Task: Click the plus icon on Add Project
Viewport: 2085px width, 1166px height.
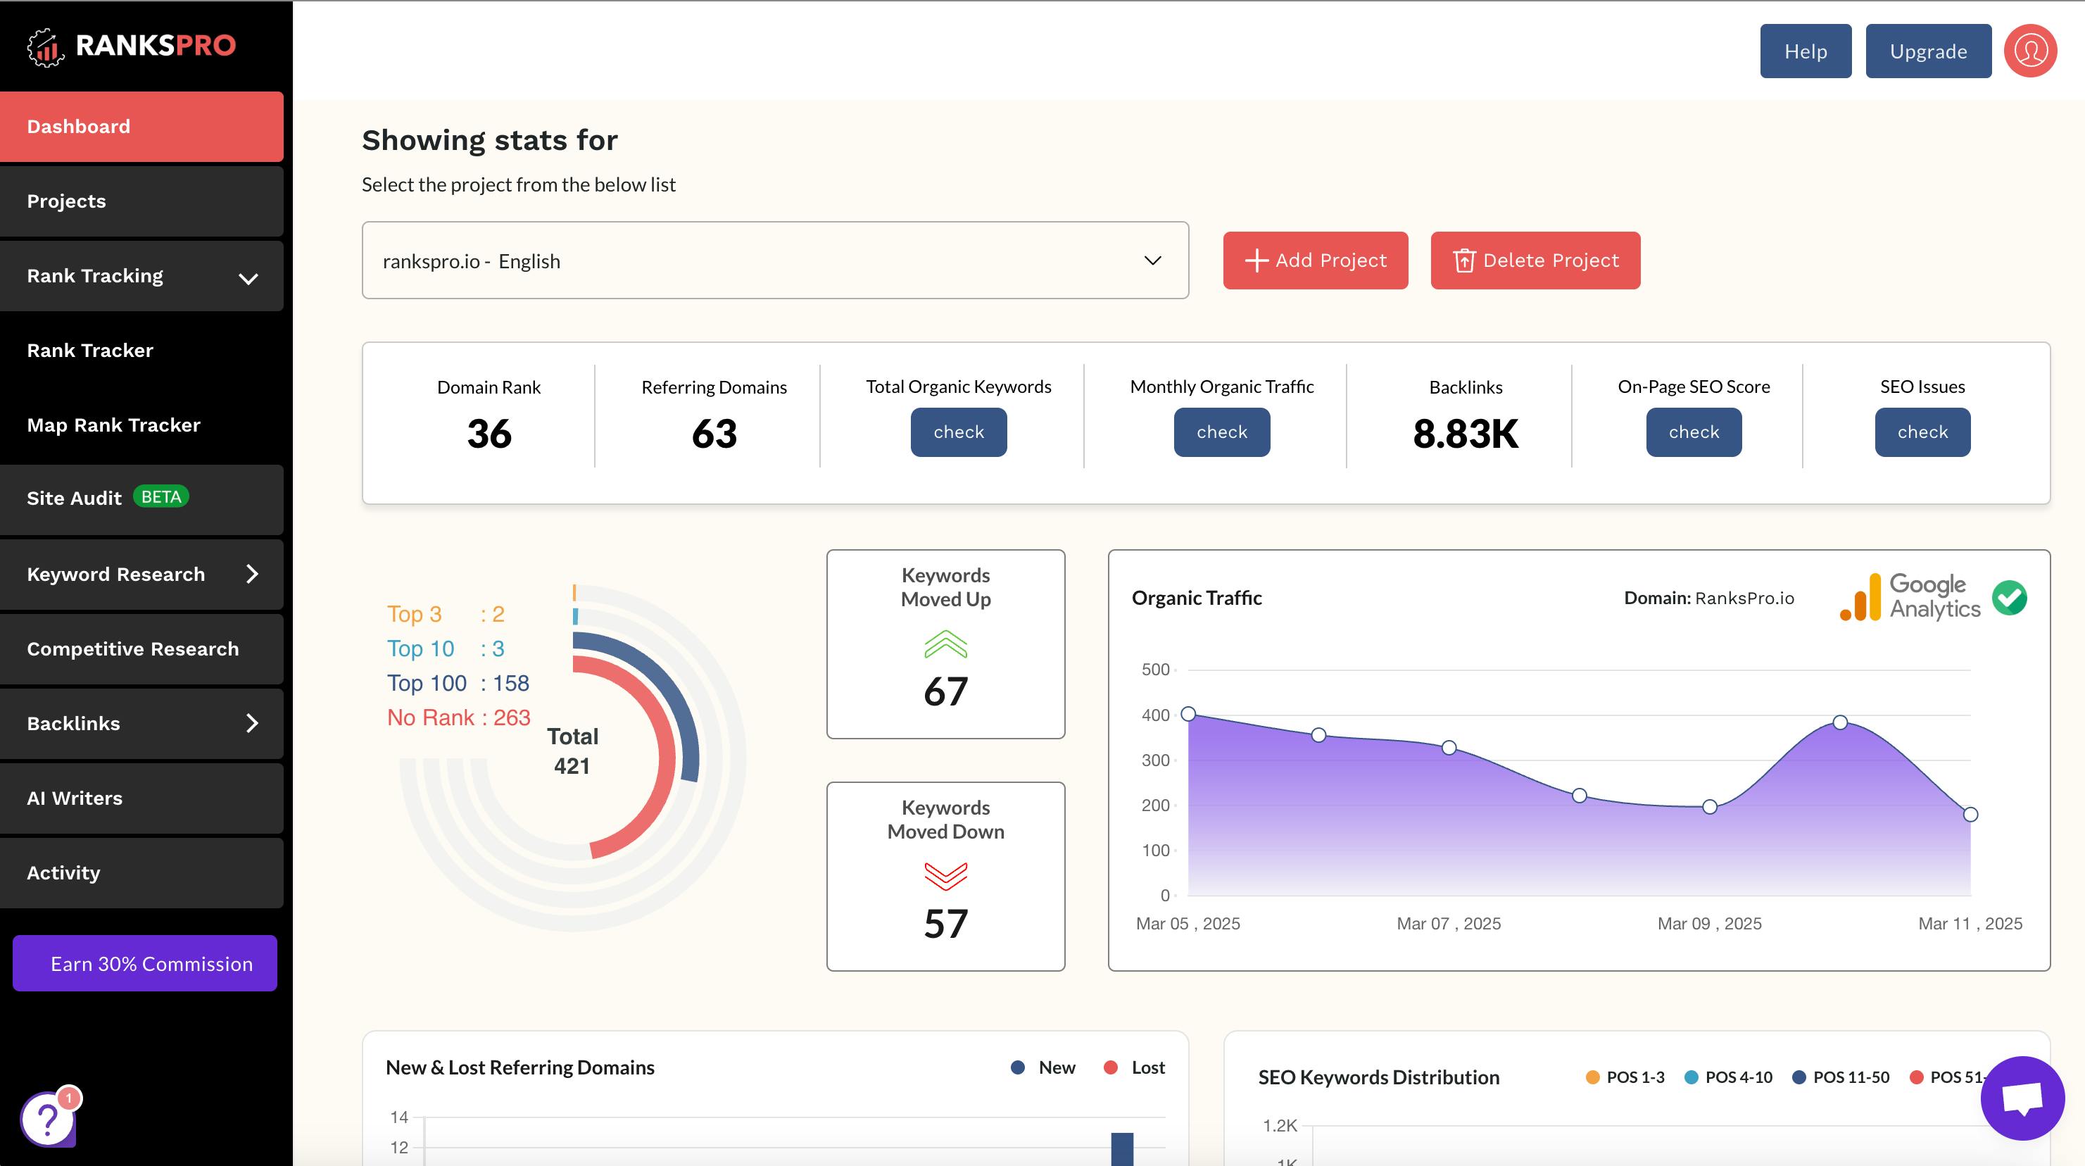Action: click(x=1256, y=261)
